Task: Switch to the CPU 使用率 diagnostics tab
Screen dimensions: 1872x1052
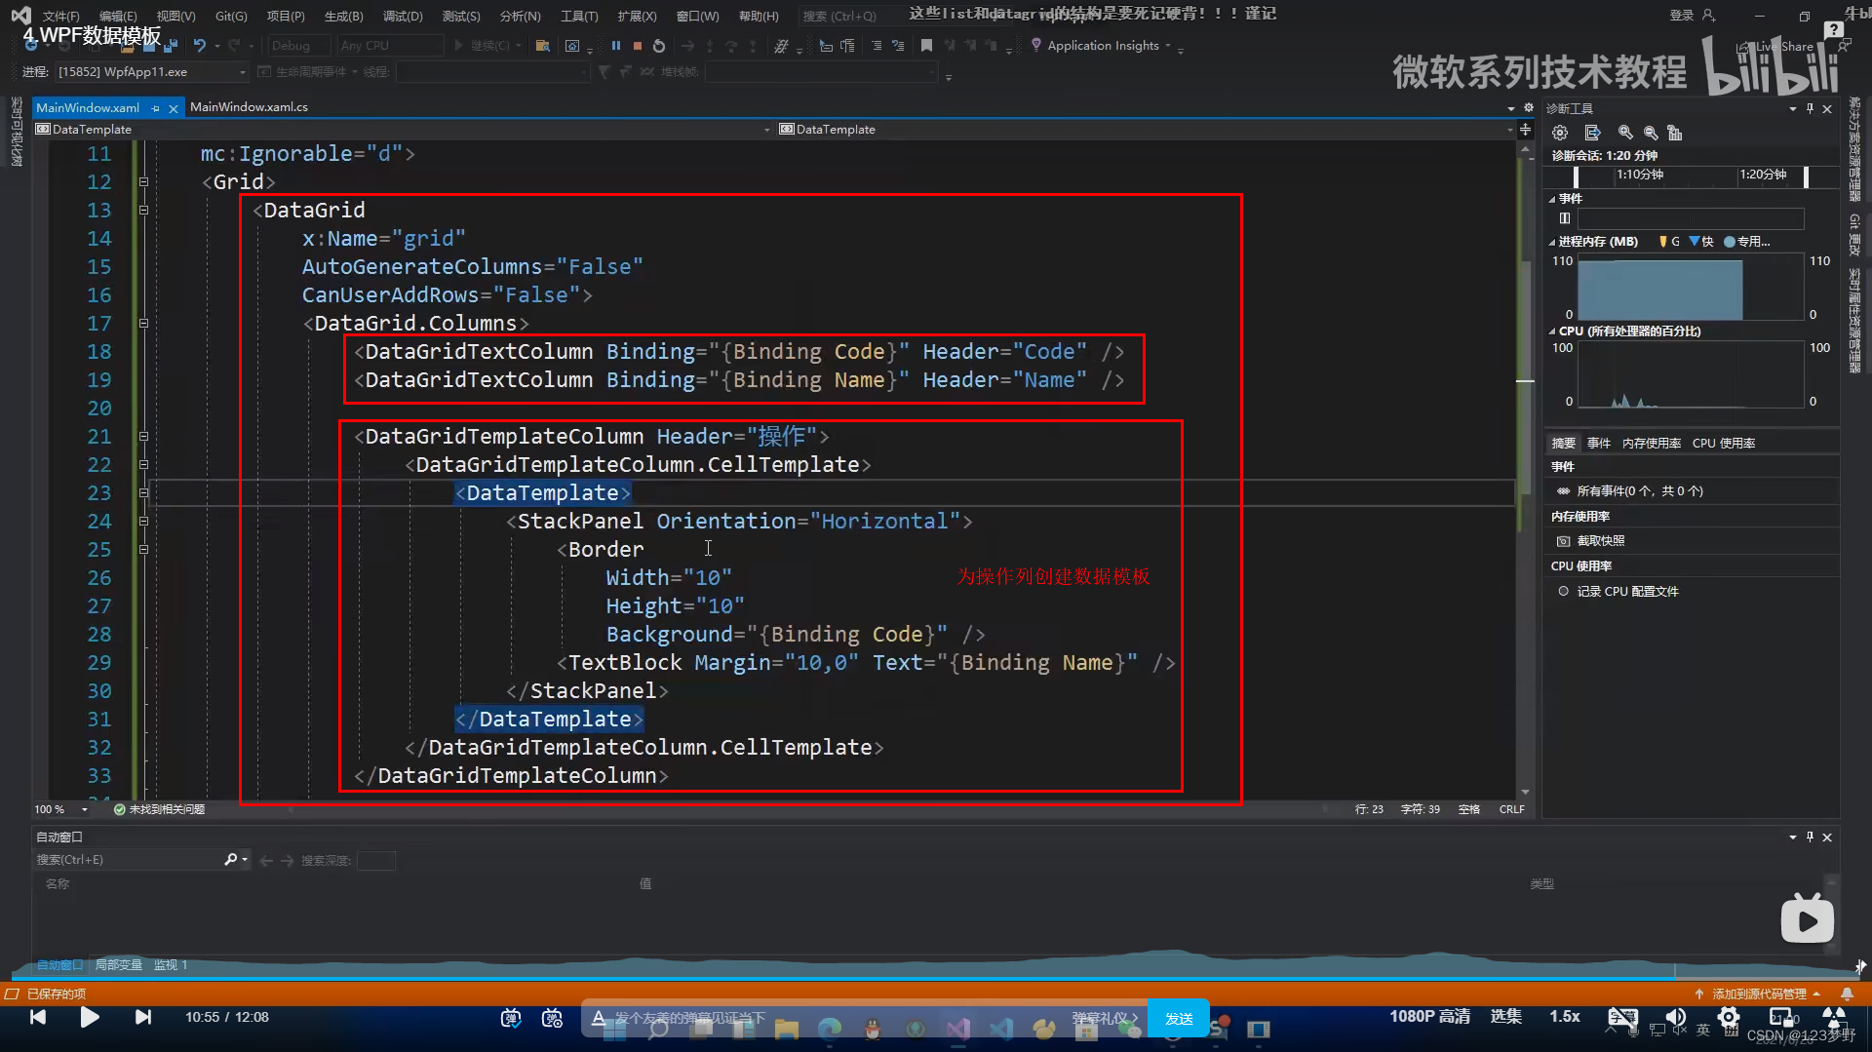Action: point(1723,444)
